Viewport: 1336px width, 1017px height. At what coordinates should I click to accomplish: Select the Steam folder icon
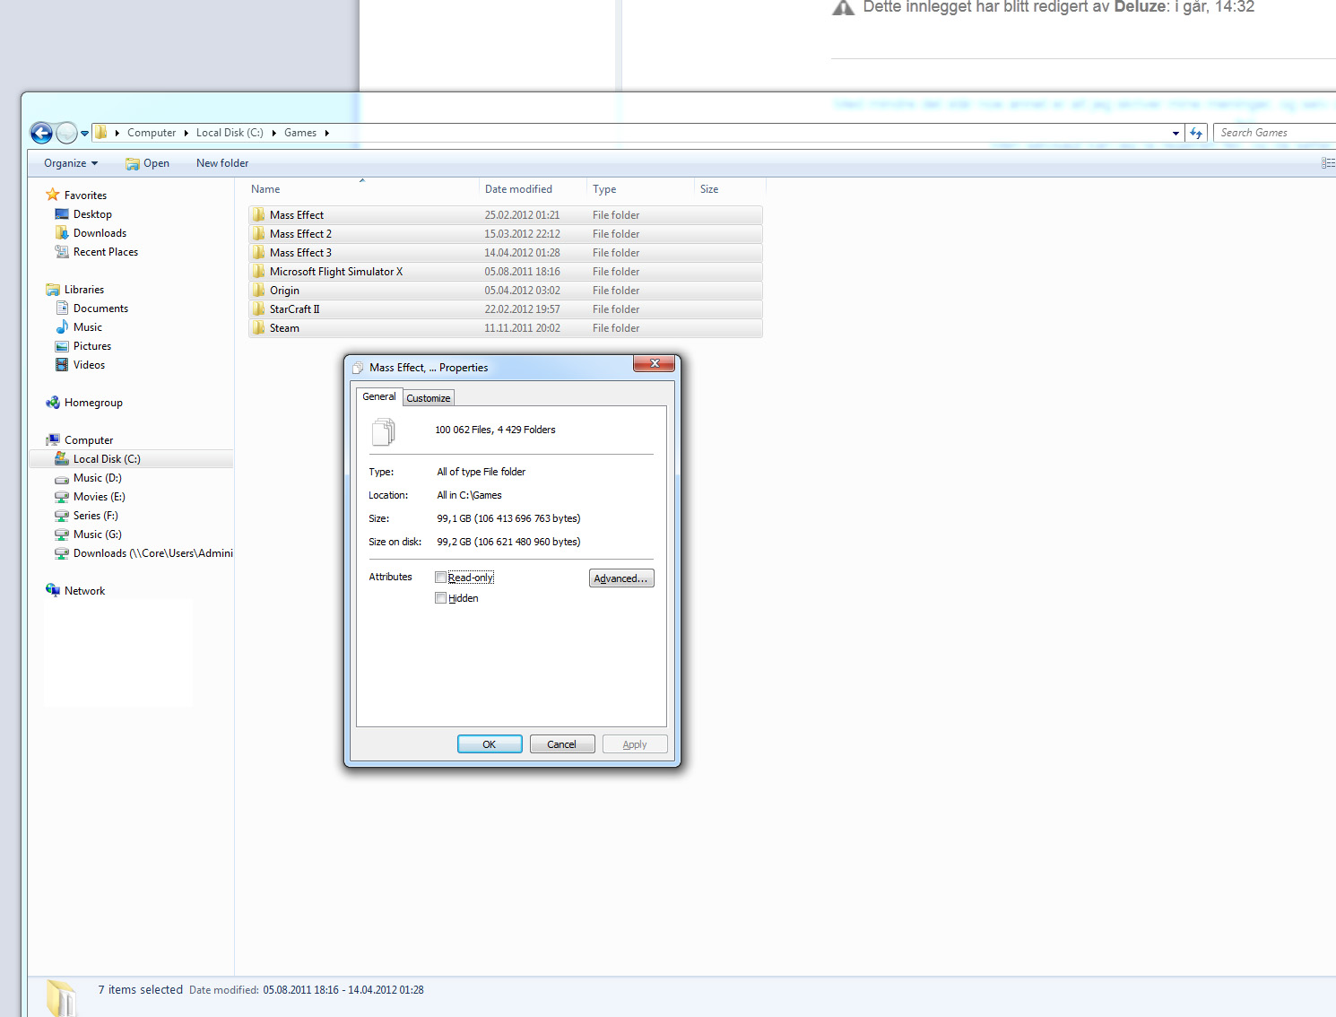(259, 328)
